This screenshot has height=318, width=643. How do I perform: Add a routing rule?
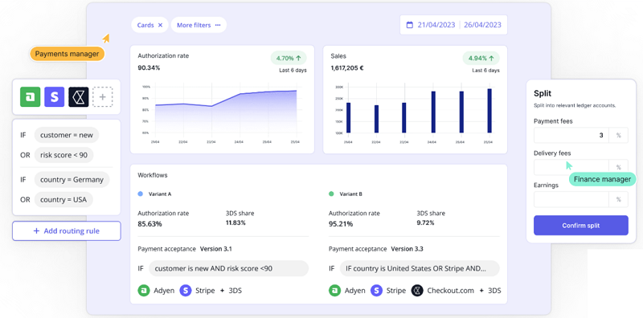(67, 231)
